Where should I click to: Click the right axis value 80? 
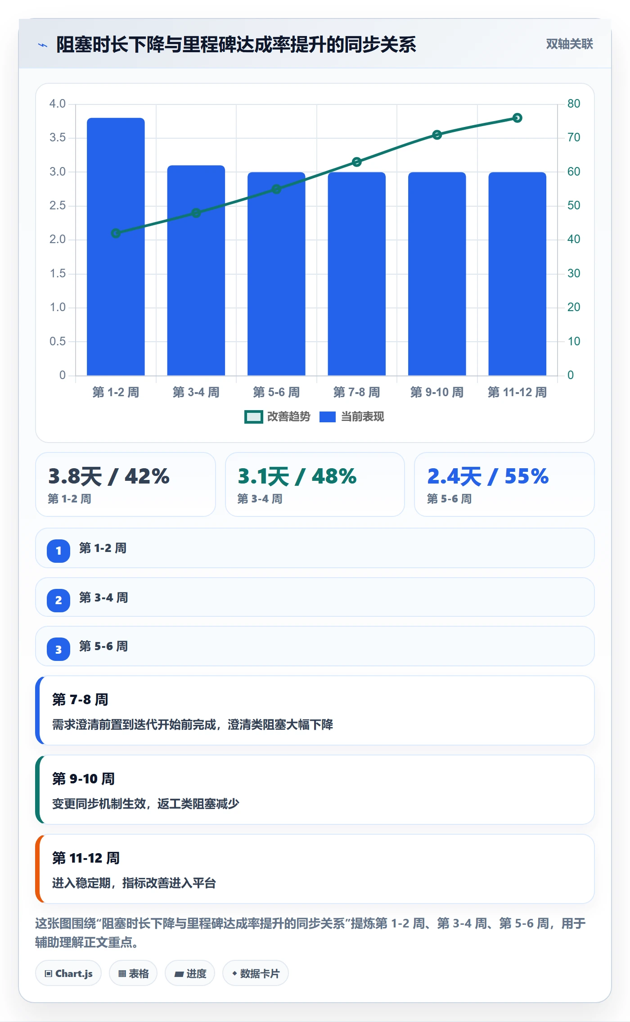pos(574,104)
